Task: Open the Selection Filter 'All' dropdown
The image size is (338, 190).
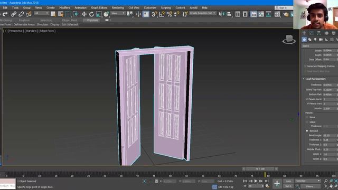Action: click(41, 13)
